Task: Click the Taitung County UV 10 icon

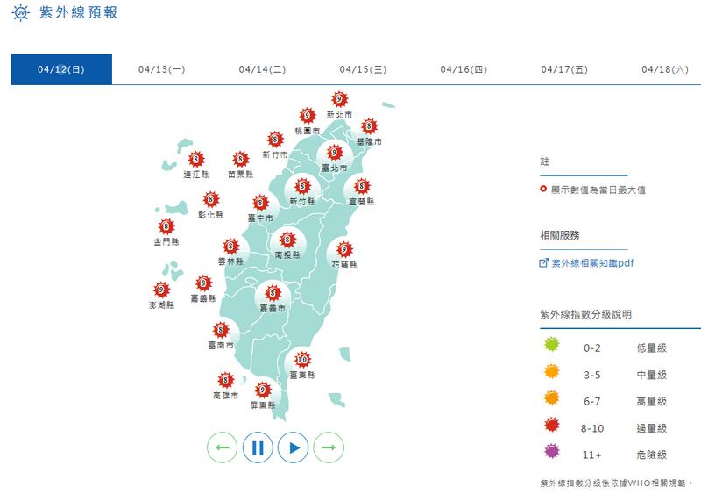Action: coord(302,359)
